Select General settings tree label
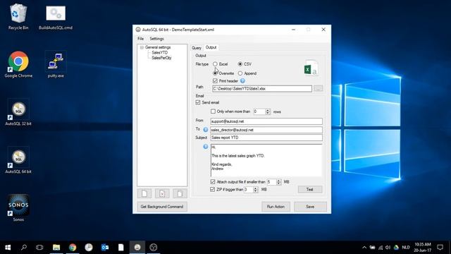The height and width of the screenshot is (254, 451). (x=158, y=47)
